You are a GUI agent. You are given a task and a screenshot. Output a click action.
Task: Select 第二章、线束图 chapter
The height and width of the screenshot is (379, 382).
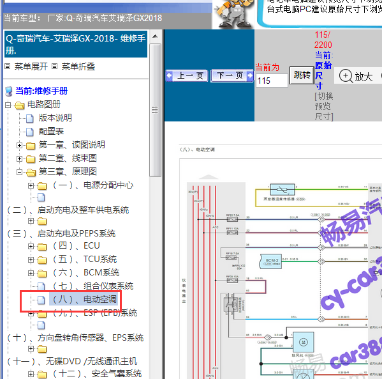tap(68, 158)
